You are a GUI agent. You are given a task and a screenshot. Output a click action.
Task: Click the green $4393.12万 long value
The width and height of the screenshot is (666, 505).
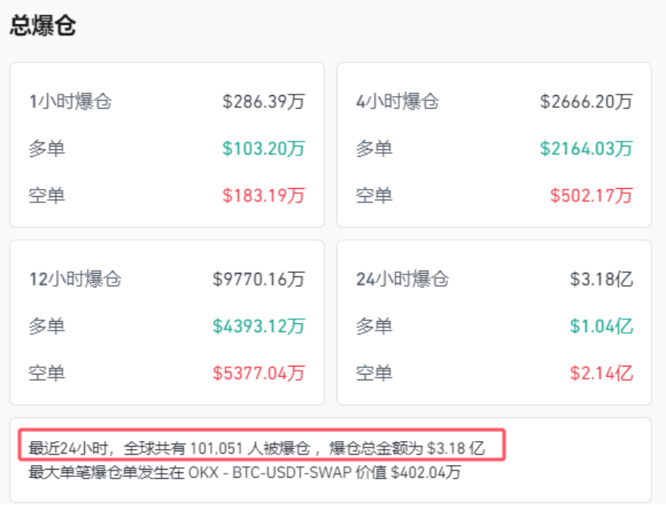pyautogui.click(x=259, y=326)
